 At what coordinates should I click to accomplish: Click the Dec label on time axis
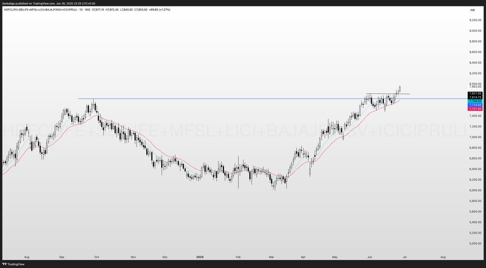[165, 257]
